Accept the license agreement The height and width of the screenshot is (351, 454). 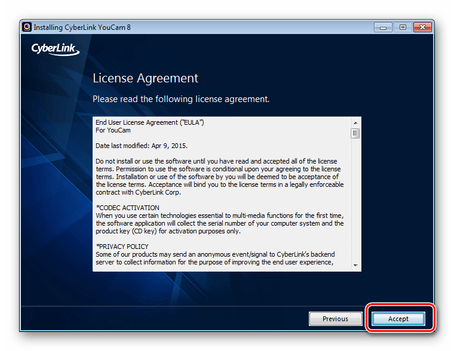(x=398, y=319)
